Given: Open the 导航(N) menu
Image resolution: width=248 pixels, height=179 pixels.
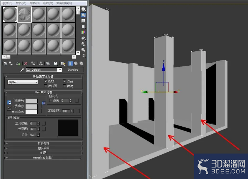Looking at the screenshot, I should [35, 3].
